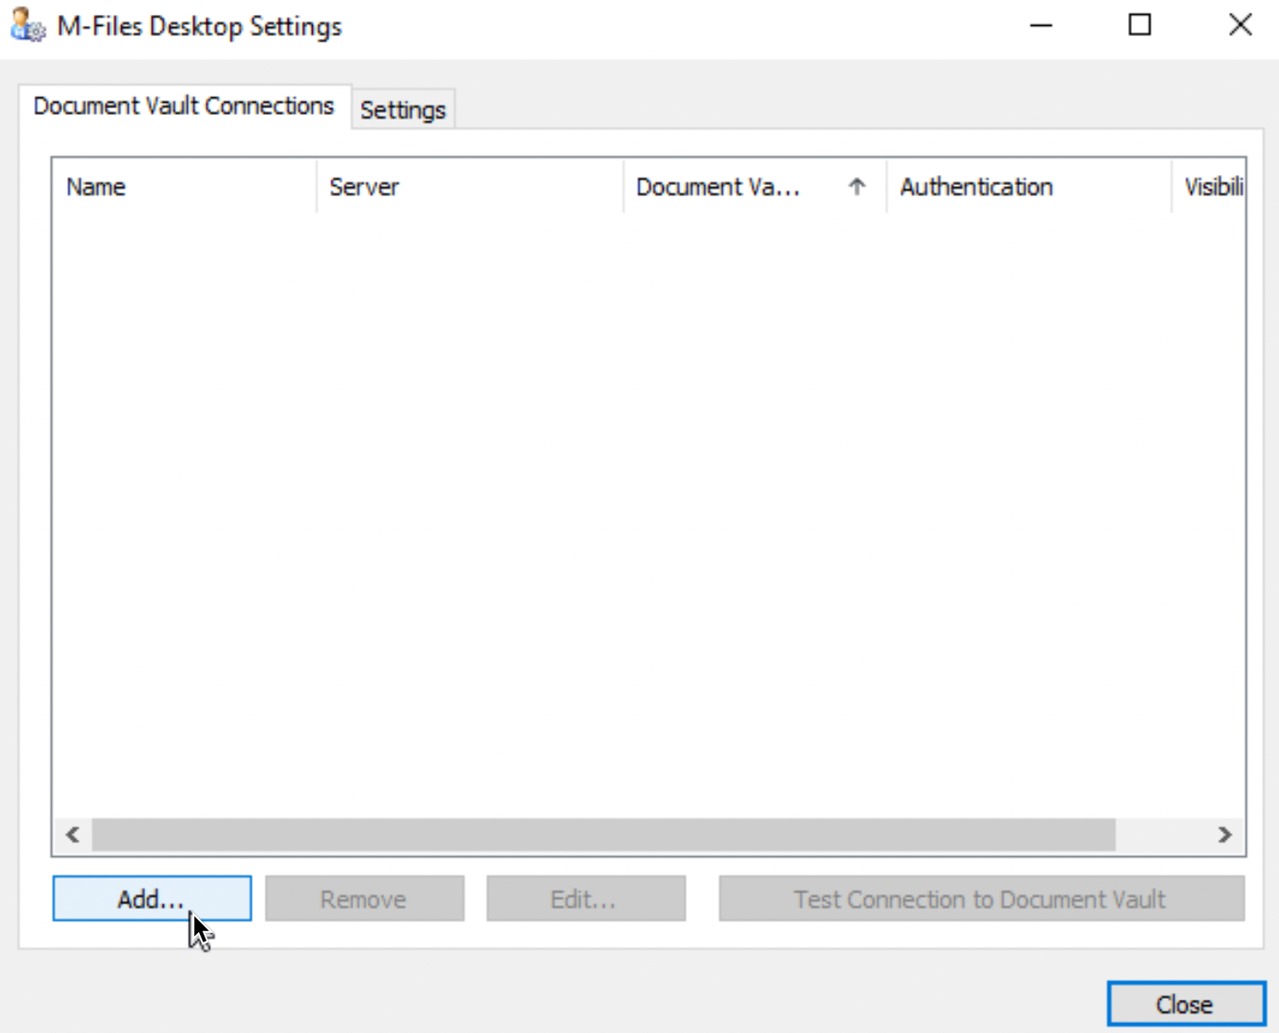Screen dimensions: 1279x1033
Task: Minimize the M-Files Desktop Settings window
Action: (1041, 26)
